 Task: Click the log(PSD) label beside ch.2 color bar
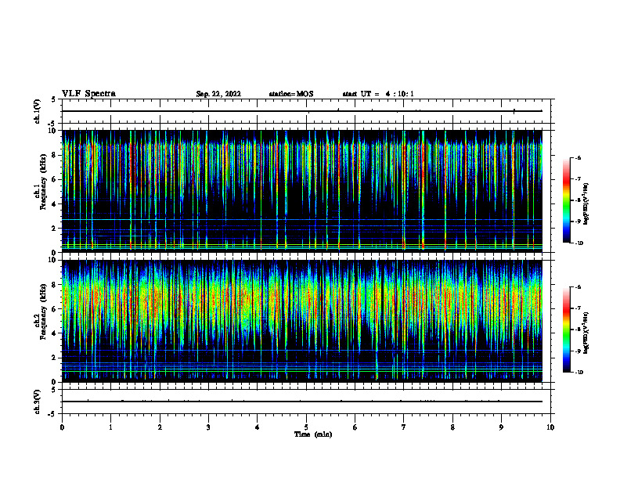tap(586, 333)
